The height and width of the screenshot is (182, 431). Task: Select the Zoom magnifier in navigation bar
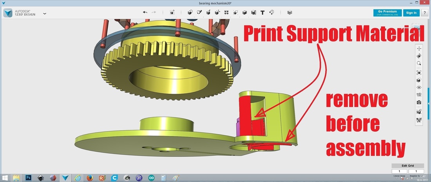point(419,63)
